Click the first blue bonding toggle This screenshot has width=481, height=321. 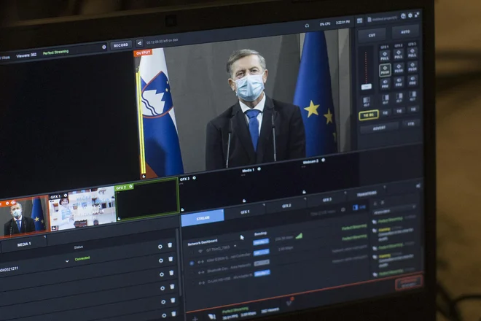tap(261, 242)
